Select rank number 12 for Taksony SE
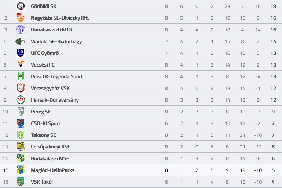Viewport: 282px width, 188px height. click(x=6, y=135)
